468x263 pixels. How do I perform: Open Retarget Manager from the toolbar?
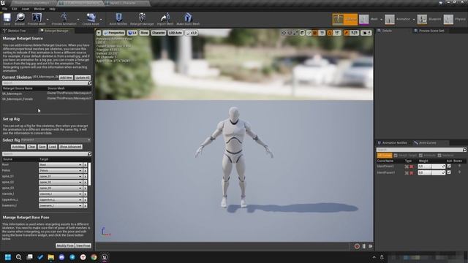coord(142,19)
